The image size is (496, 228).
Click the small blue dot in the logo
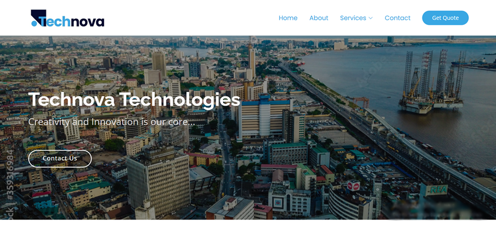click(34, 23)
